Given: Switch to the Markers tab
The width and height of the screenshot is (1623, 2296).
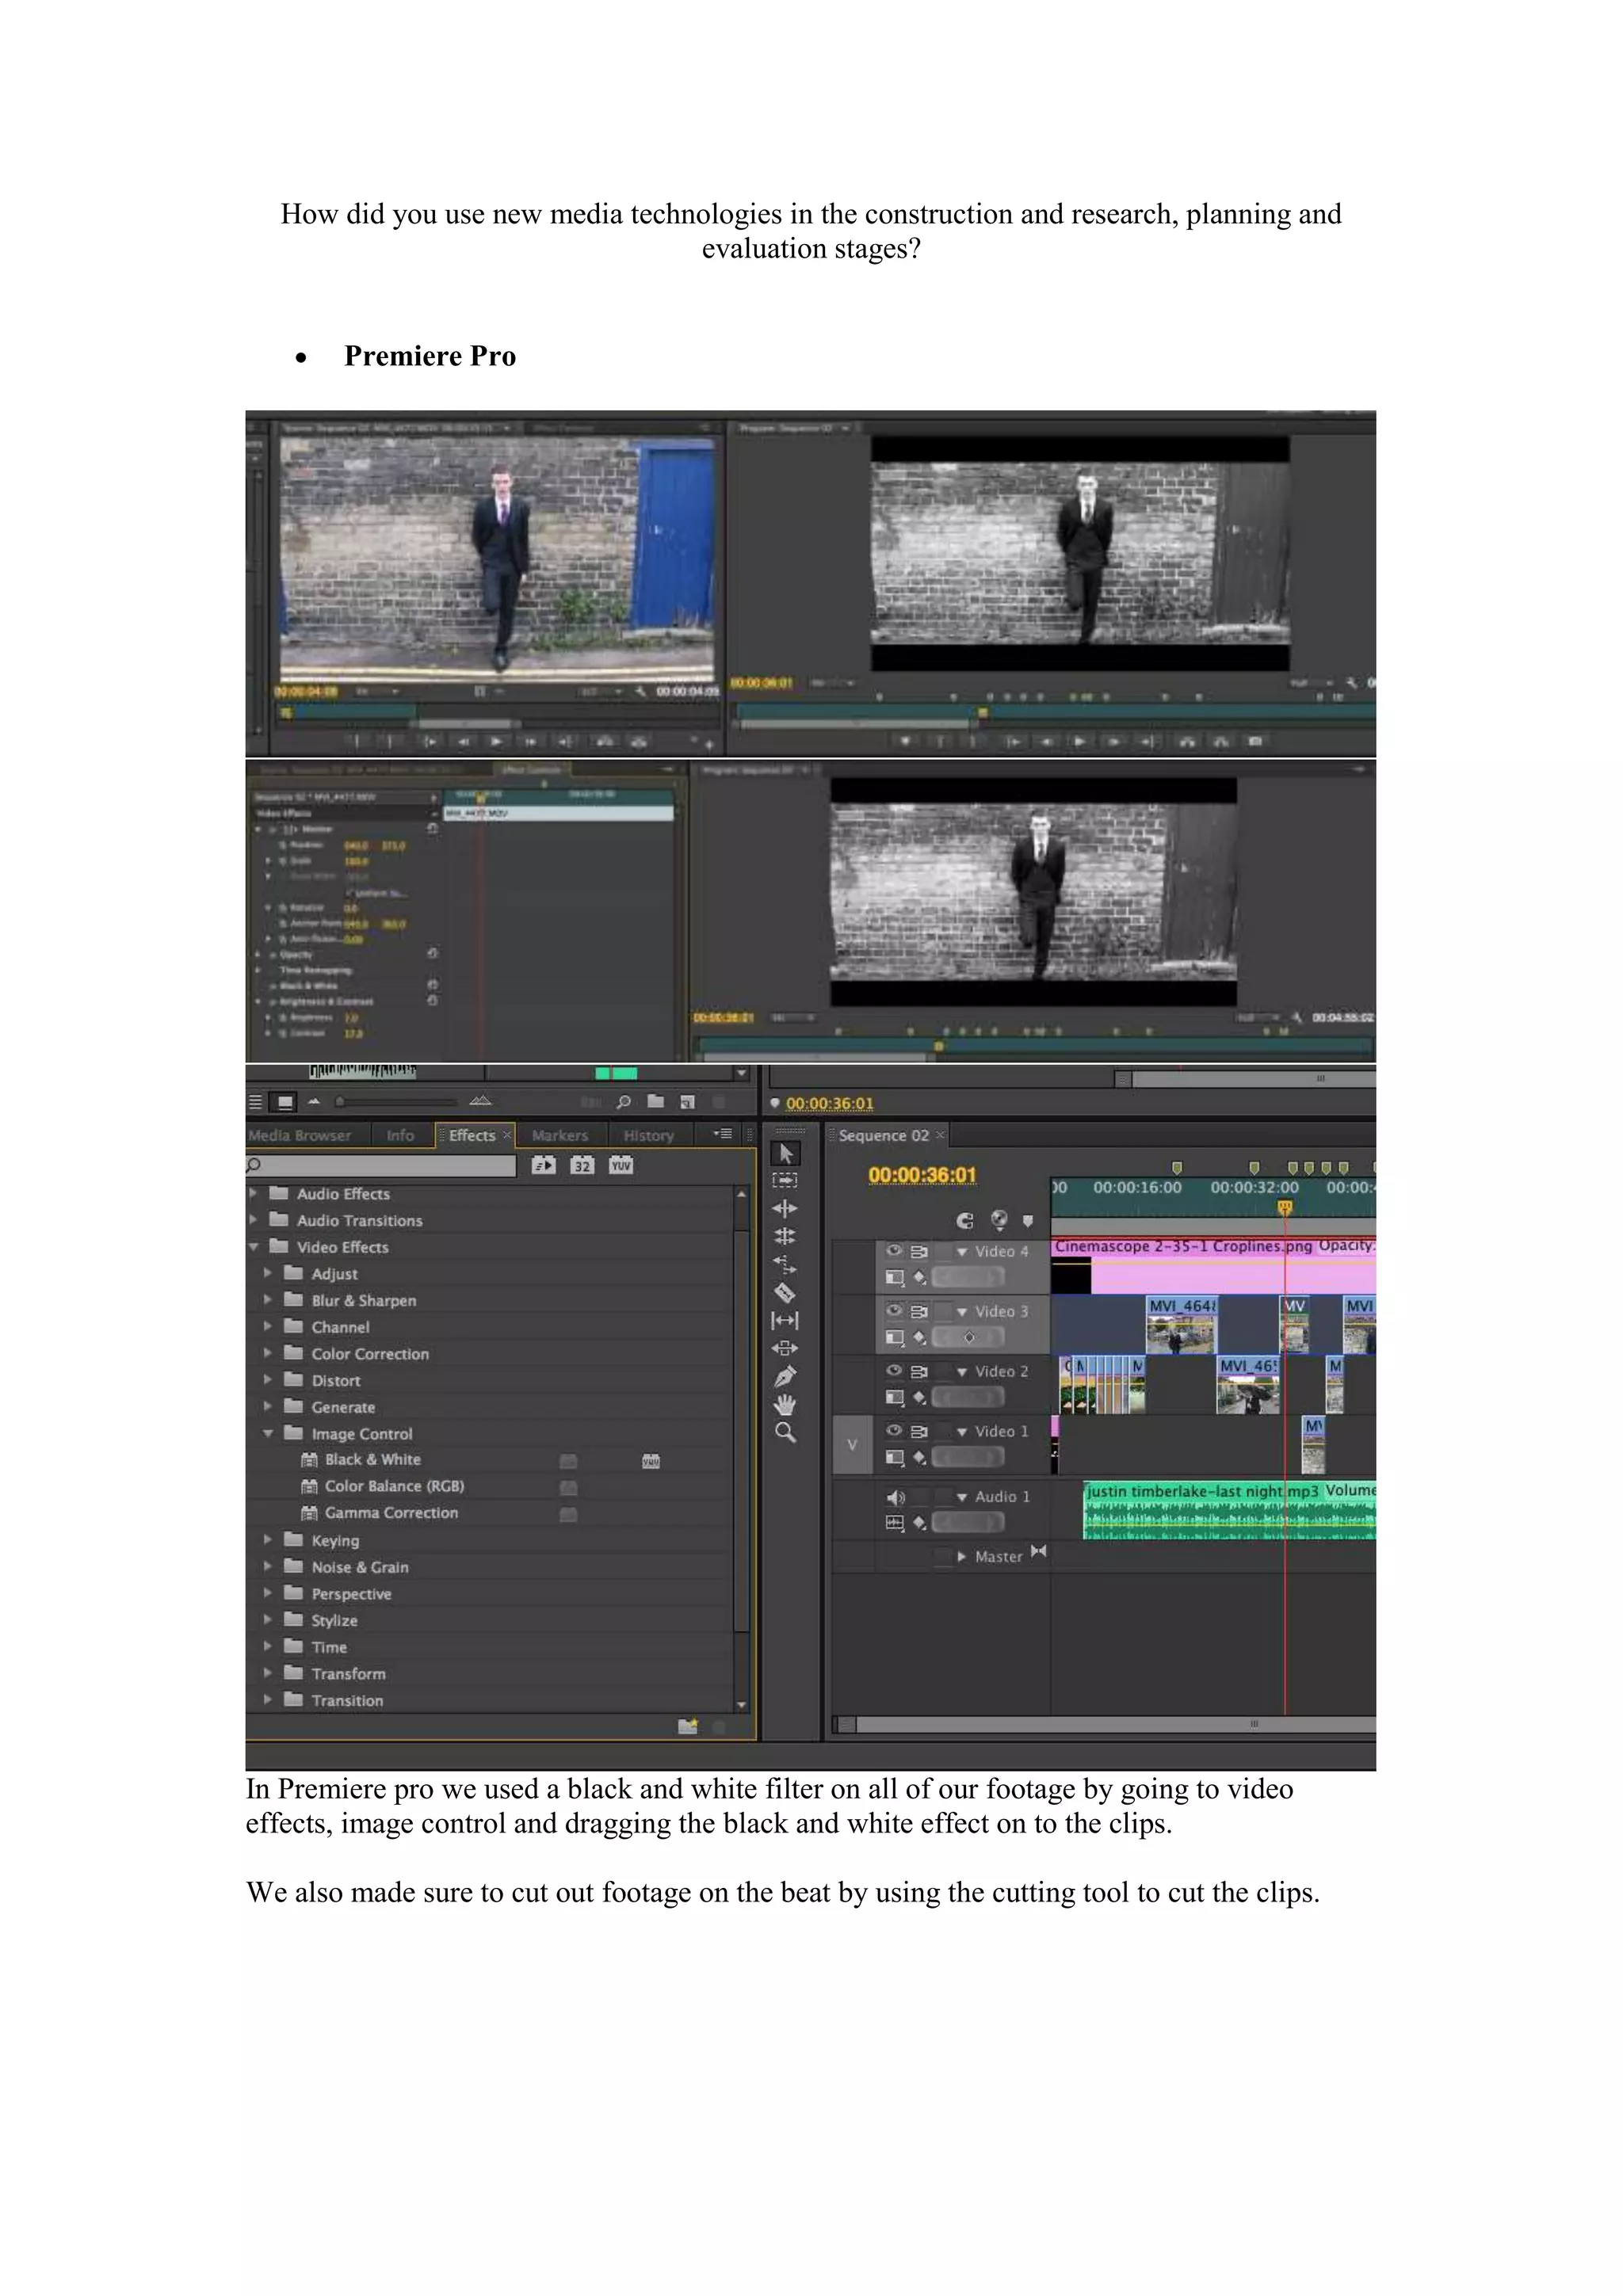Looking at the screenshot, I should (x=559, y=1135).
